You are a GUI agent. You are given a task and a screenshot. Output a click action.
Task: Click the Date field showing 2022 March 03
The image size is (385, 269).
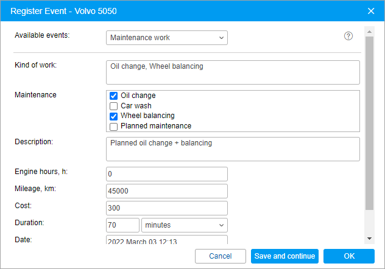(x=166, y=241)
